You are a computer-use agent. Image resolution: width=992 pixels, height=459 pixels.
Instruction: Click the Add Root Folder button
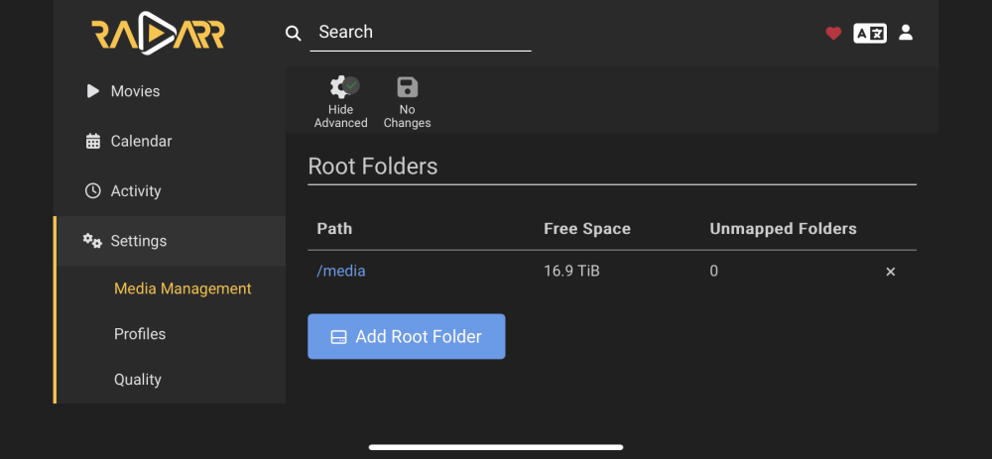pos(406,336)
